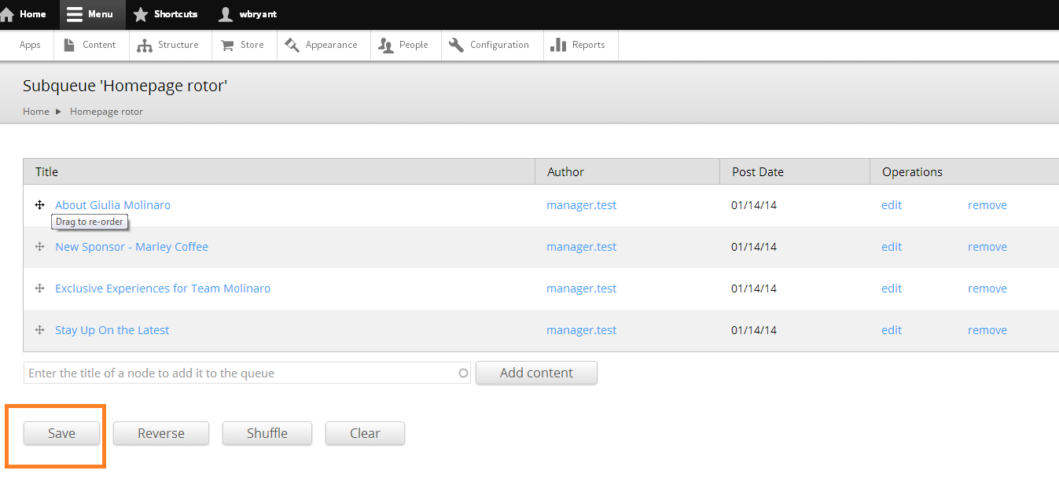Open the Apps menu item
This screenshot has width=1059, height=500.
click(30, 45)
